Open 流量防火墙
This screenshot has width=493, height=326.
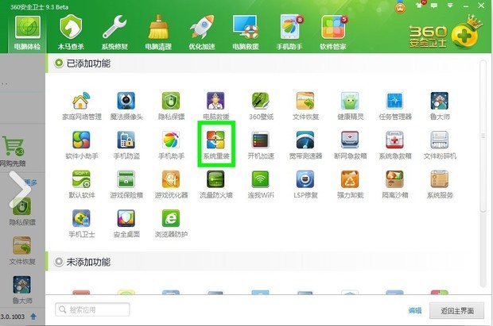[215, 185]
